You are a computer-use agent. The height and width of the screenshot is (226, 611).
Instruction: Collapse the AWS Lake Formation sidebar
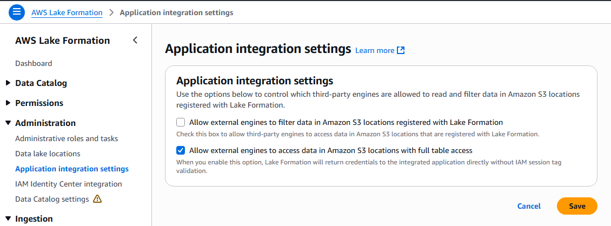coord(135,40)
